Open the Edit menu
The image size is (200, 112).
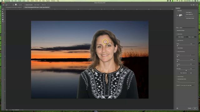[x=16, y=1]
